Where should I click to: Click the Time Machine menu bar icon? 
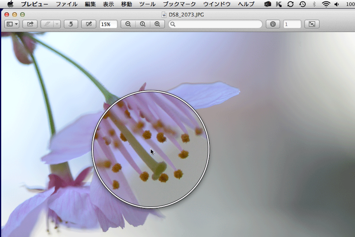pos(302,4)
